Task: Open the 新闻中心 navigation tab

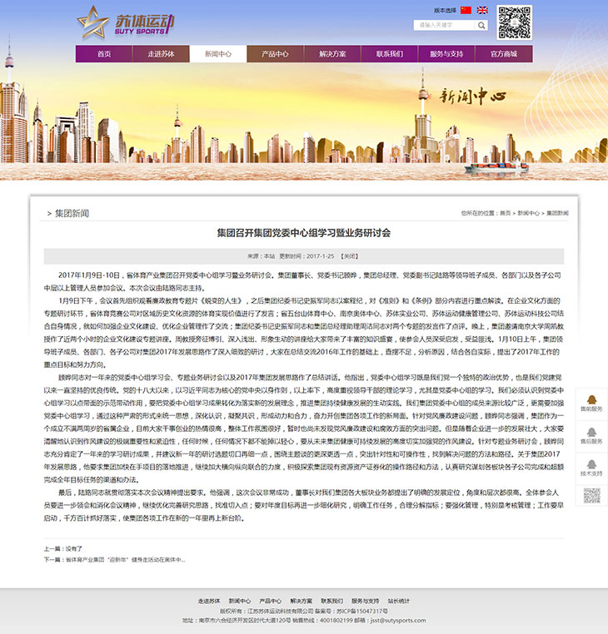Action: click(x=218, y=54)
